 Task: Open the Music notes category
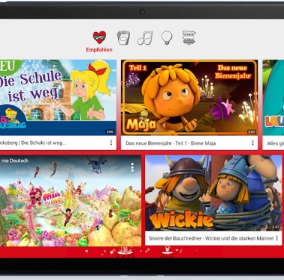click(x=145, y=38)
